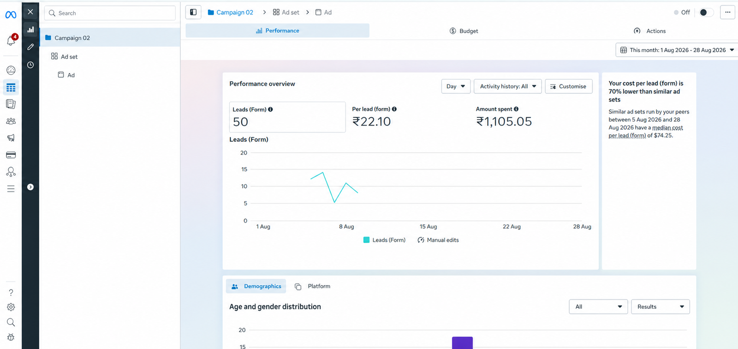Click the 8 Aug axis label
This screenshot has width=738, height=349.
[346, 227]
